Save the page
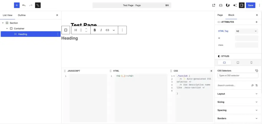Screen dimensions: 262x124 [250, 5]
